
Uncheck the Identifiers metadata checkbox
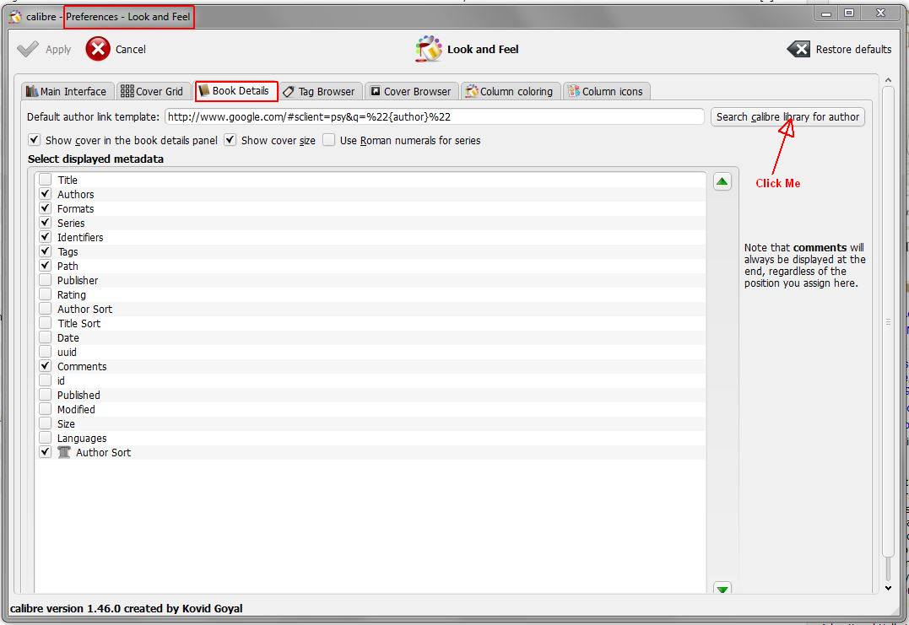click(46, 237)
